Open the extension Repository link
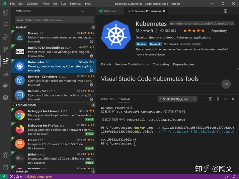Screen dimensions: 239x179 219,31
